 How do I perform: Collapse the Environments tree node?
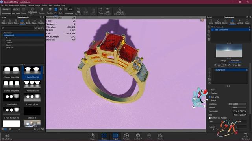coord(2,35)
